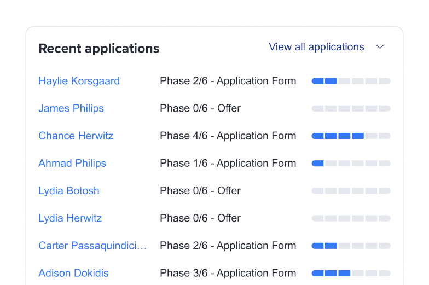
Task: Click Lydia Herwitz's empty progress bar
Action: tap(351, 218)
